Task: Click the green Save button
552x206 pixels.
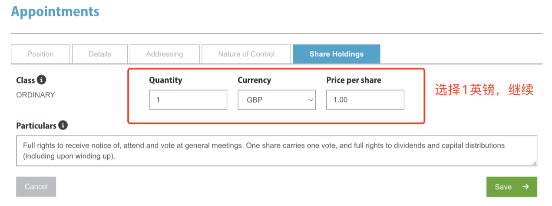Action: click(512, 187)
